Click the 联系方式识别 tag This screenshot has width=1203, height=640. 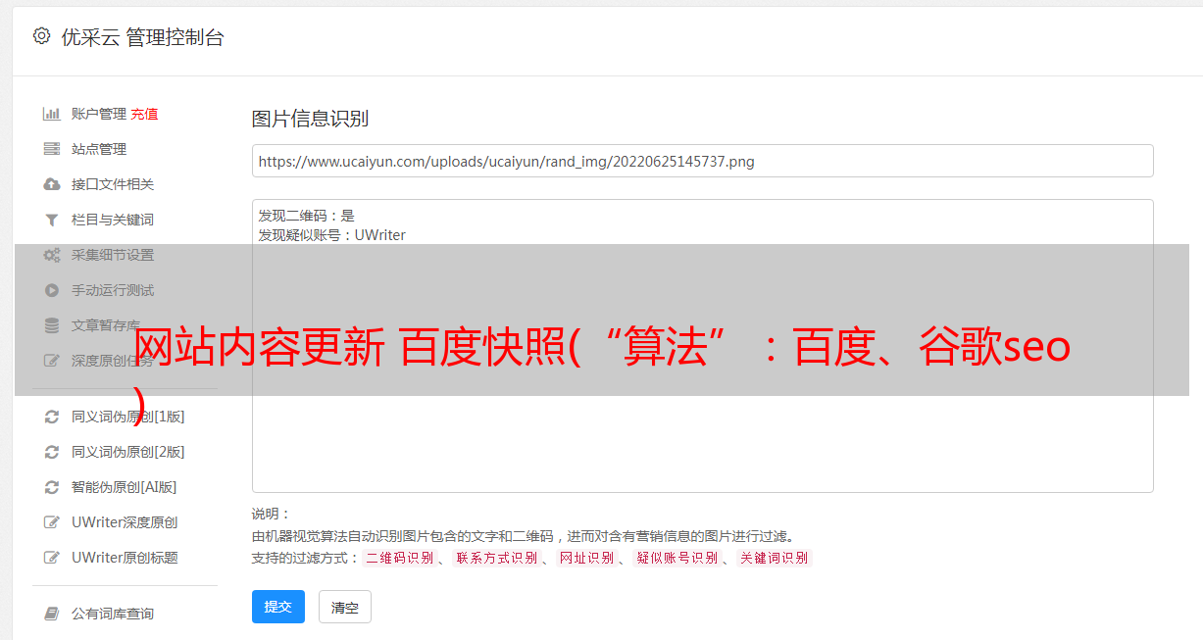click(496, 559)
